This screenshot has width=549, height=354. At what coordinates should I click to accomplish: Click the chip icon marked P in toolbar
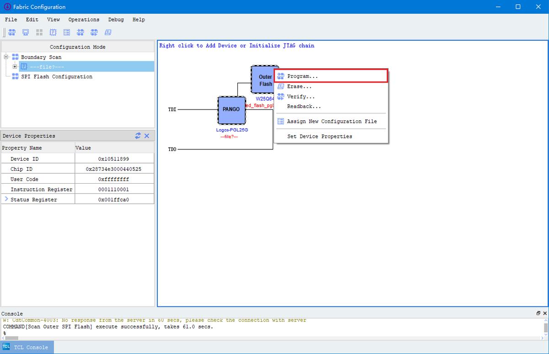click(53, 33)
